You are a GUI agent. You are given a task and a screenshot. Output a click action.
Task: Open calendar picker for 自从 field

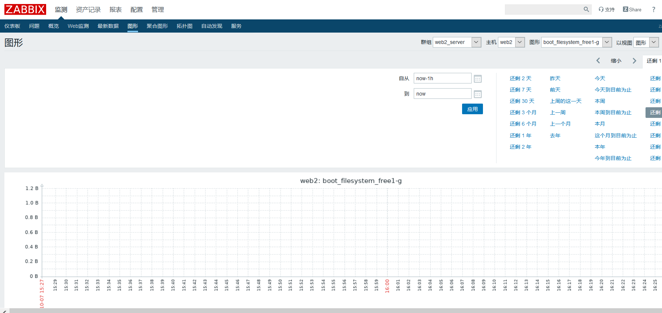(478, 79)
